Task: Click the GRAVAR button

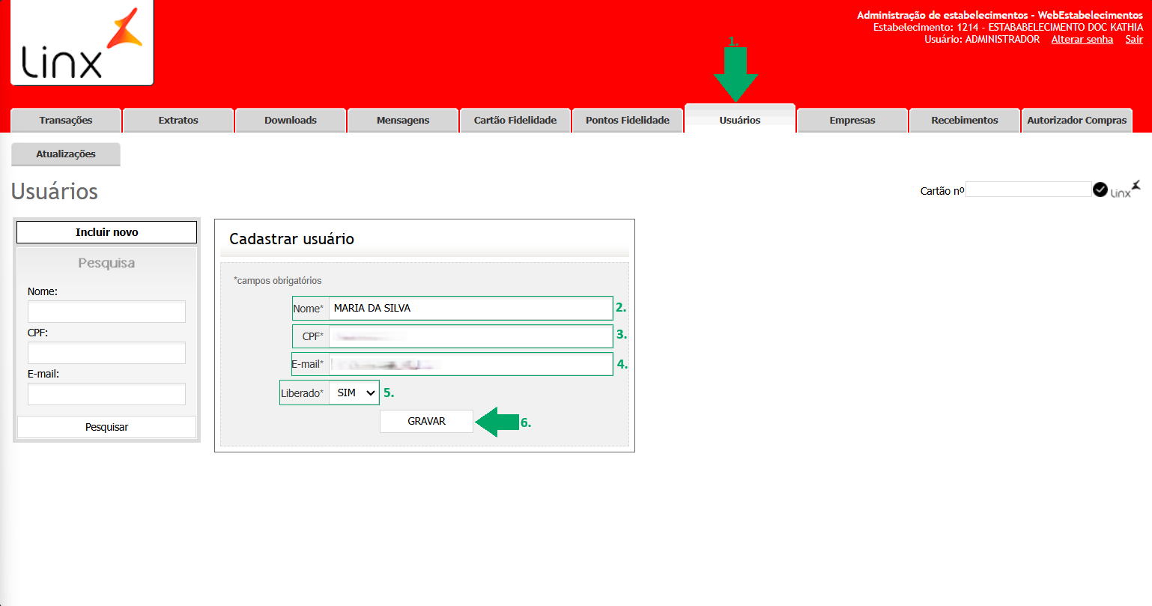Action: tap(427, 422)
